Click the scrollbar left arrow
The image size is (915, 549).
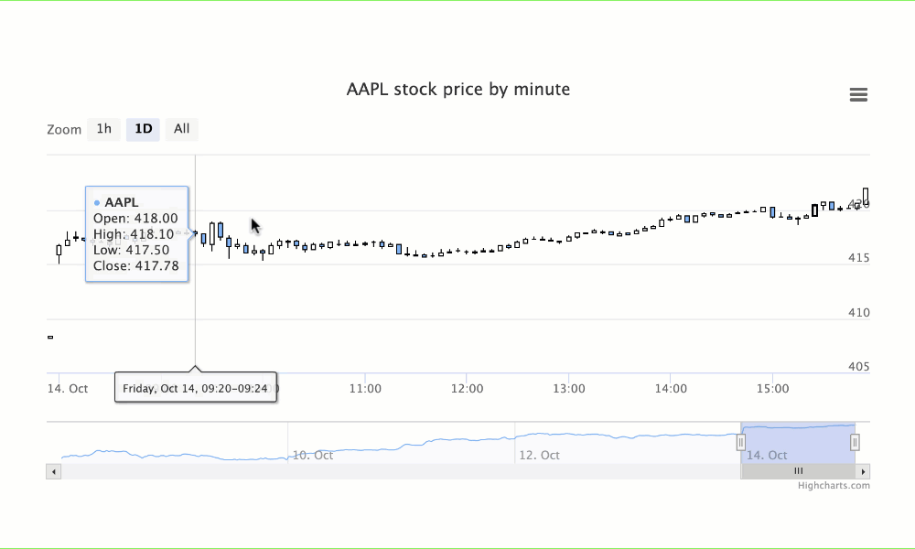(x=53, y=471)
